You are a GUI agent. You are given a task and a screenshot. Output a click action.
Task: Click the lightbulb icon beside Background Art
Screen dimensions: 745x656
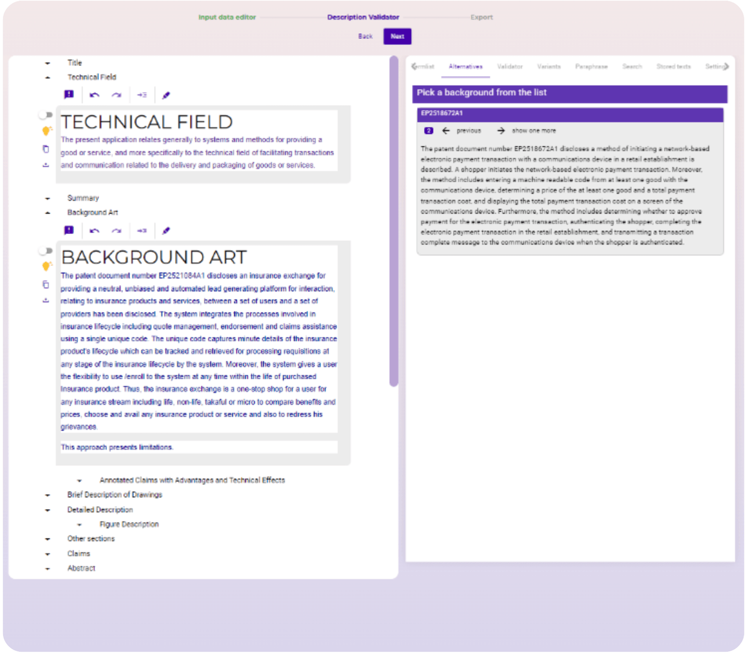click(x=46, y=267)
